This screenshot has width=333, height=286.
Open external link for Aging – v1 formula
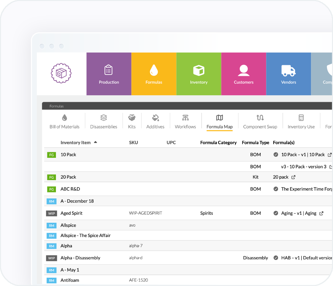[x=321, y=213]
